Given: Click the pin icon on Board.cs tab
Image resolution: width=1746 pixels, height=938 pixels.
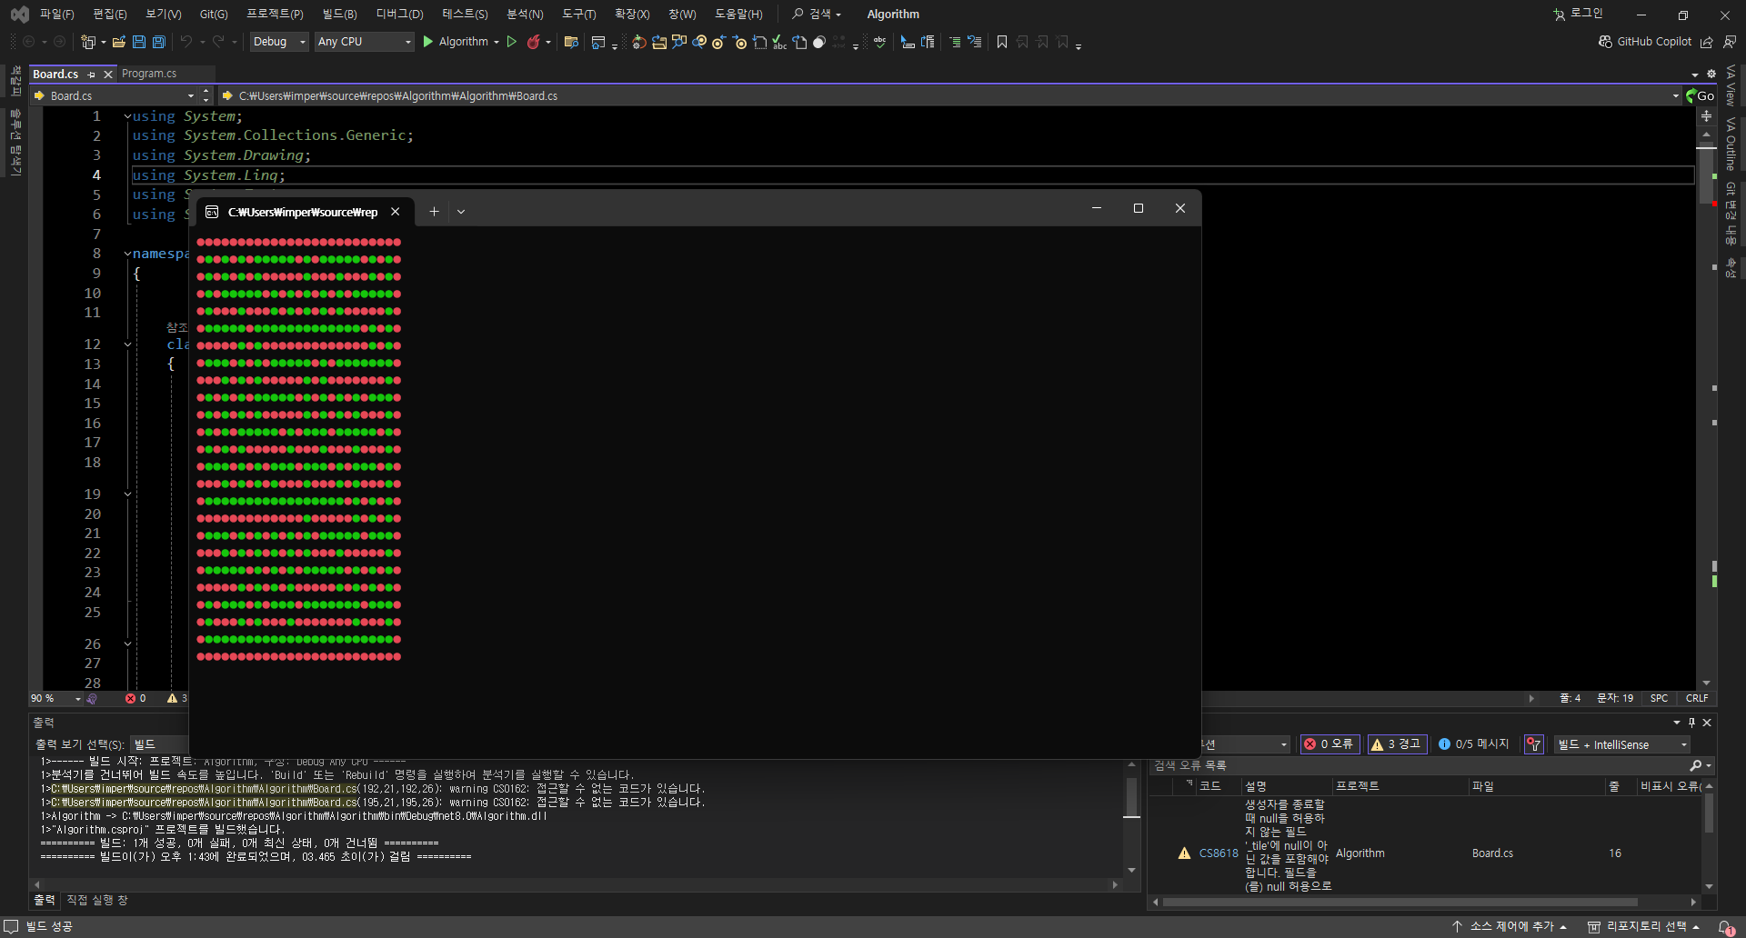Looking at the screenshot, I should click(x=92, y=75).
